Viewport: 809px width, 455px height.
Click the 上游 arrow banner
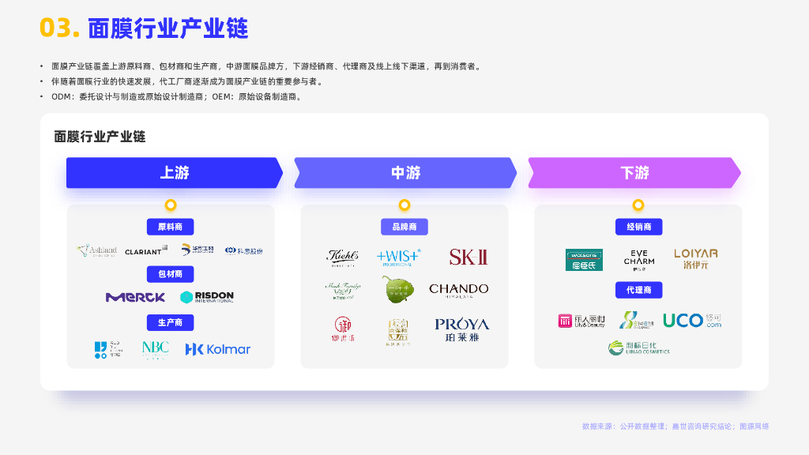[x=175, y=172]
